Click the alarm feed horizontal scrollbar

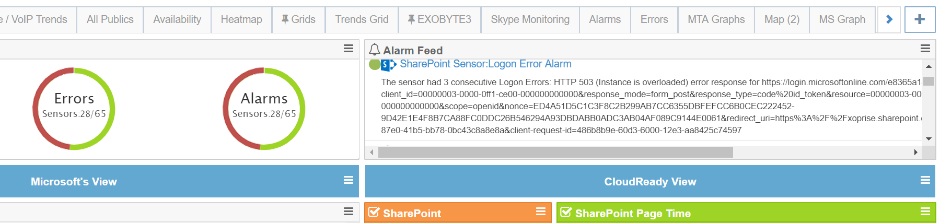tap(555, 152)
